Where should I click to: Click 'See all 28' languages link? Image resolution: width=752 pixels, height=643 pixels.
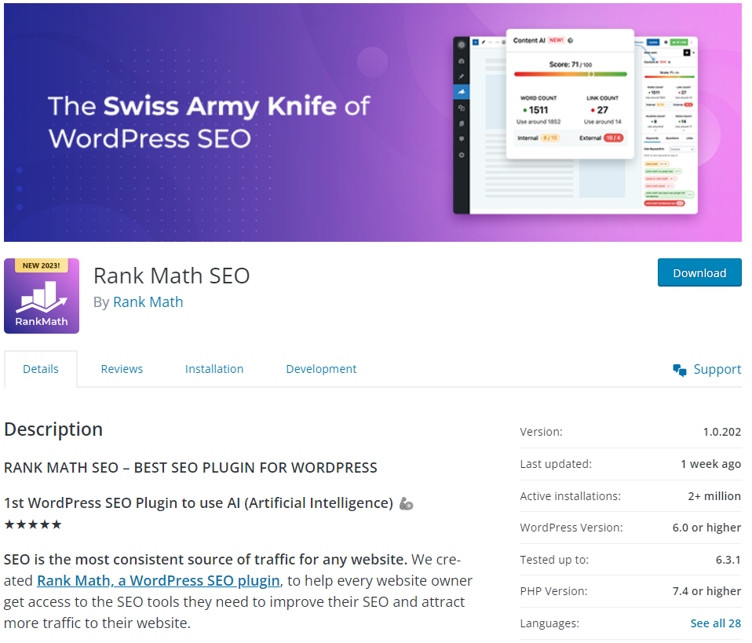tap(715, 623)
